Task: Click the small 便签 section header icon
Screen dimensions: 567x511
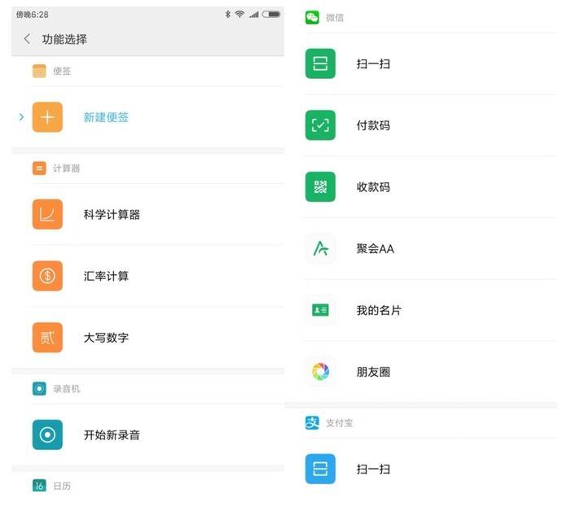Action: point(39,71)
